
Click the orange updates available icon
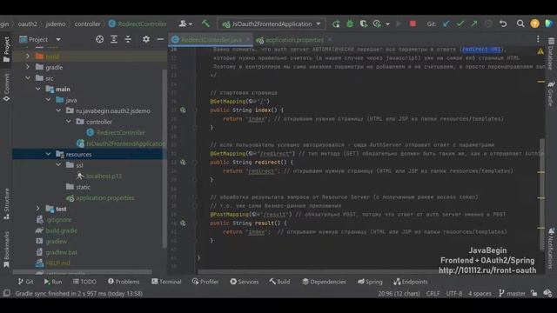pyautogui.click(x=534, y=23)
